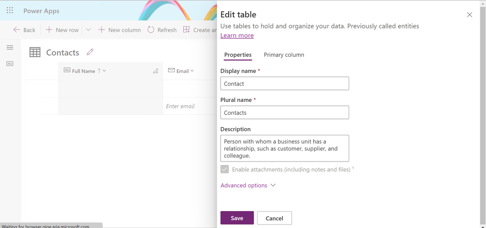Open the Full Name column sort dropdown
This screenshot has height=228, width=486.
tap(104, 71)
